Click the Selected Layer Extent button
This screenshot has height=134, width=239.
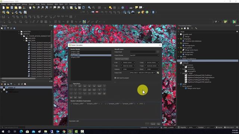point(122,59)
